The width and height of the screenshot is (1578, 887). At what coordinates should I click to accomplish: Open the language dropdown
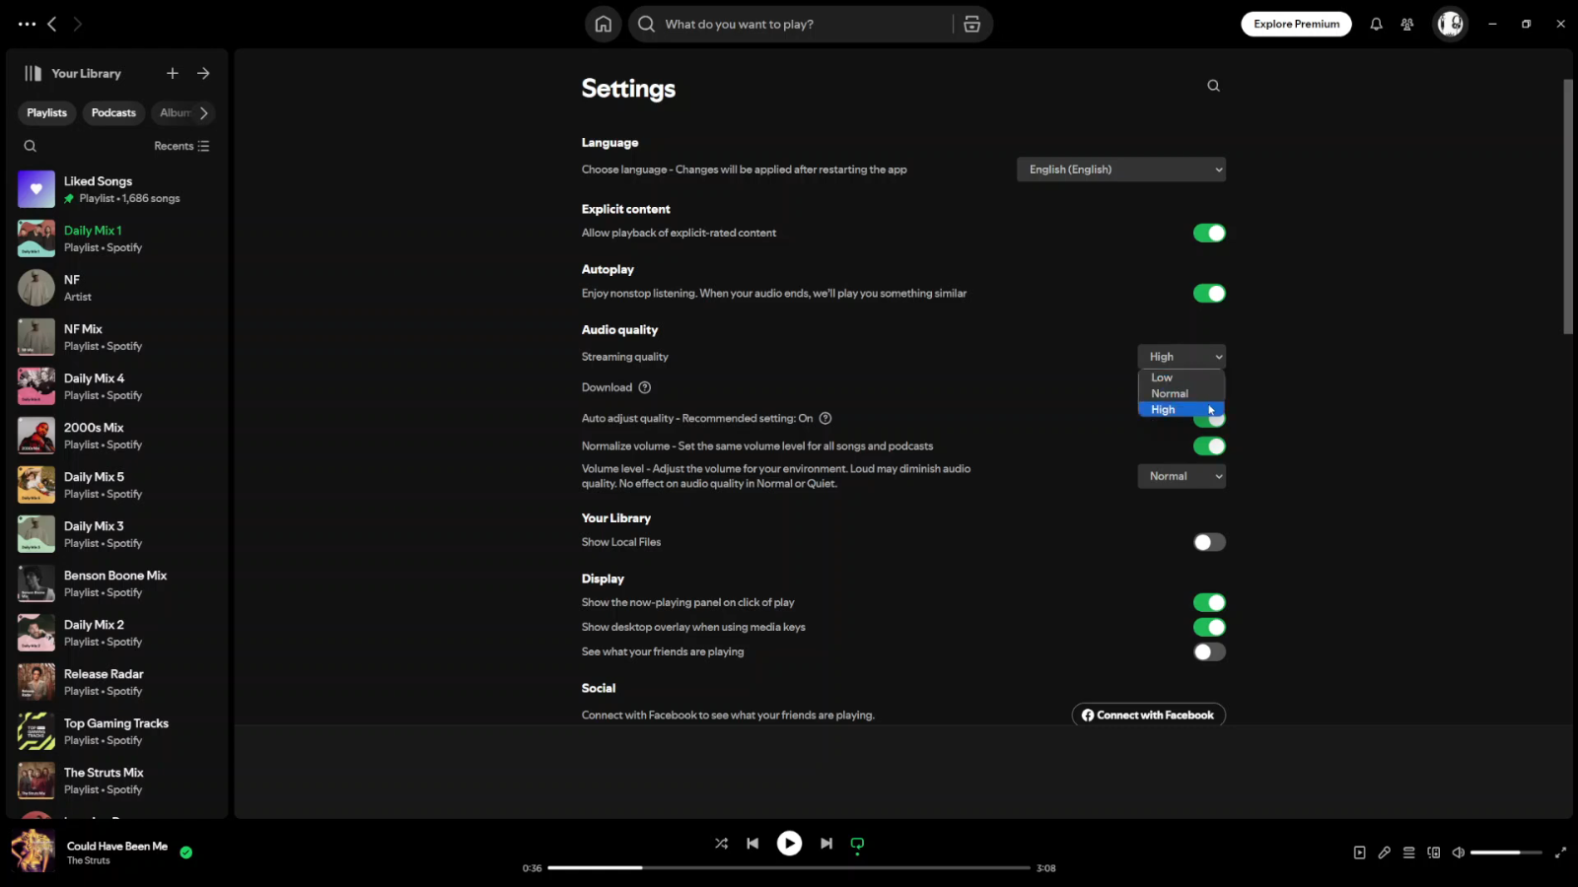pyautogui.click(x=1121, y=170)
